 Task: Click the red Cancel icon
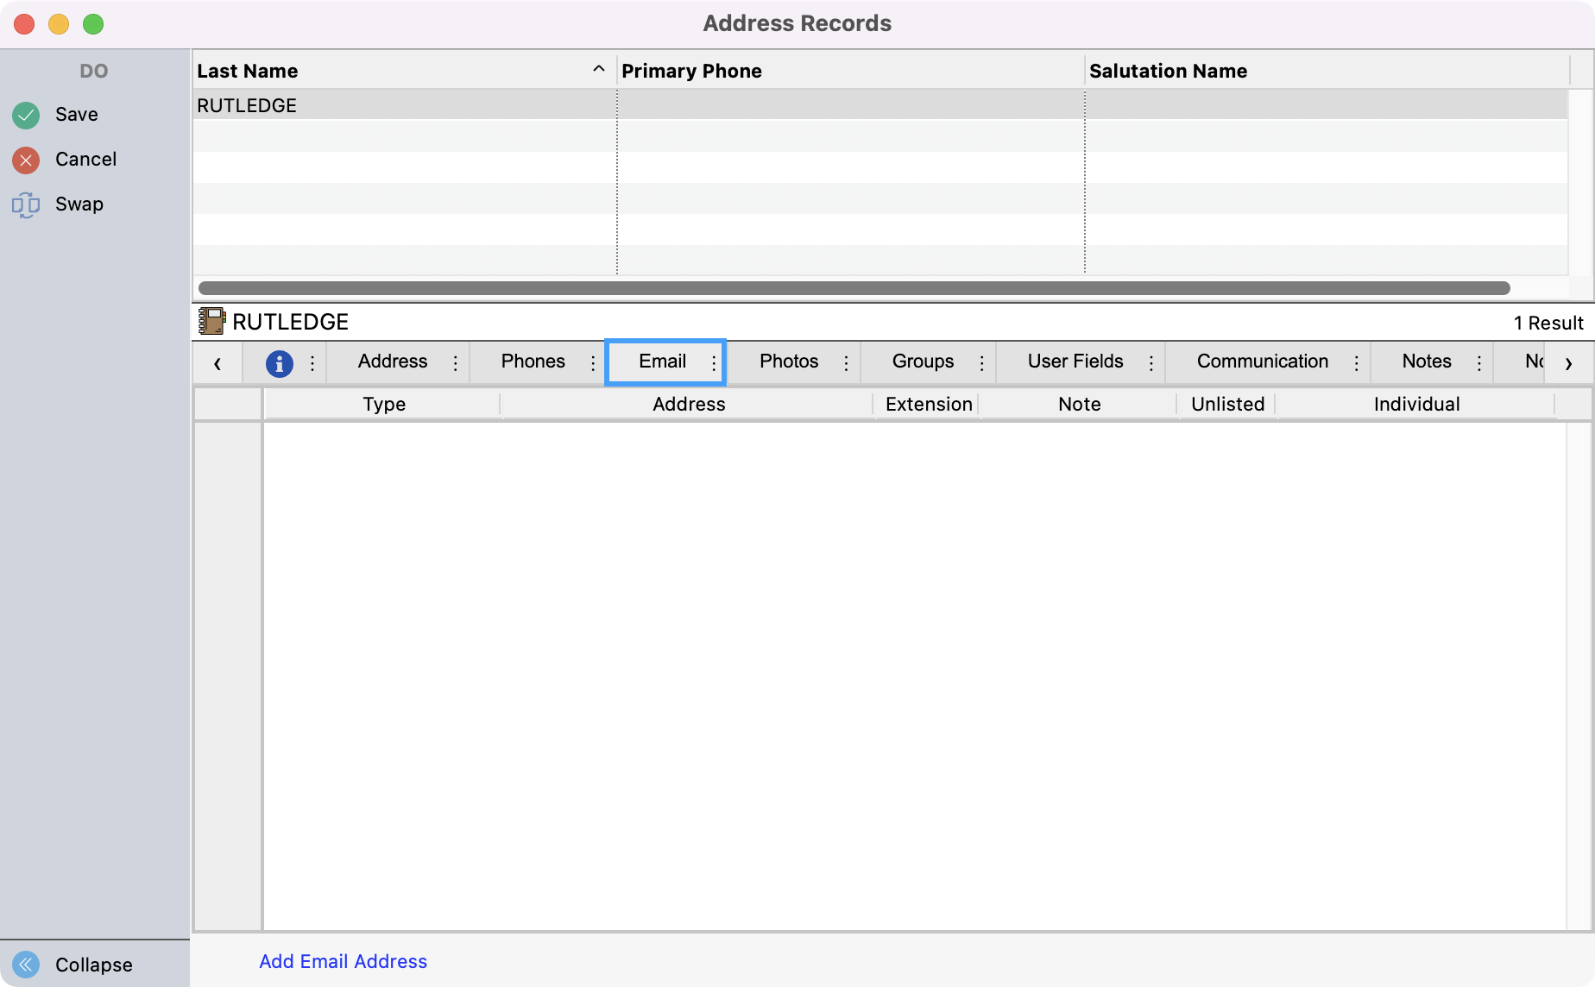(x=26, y=160)
